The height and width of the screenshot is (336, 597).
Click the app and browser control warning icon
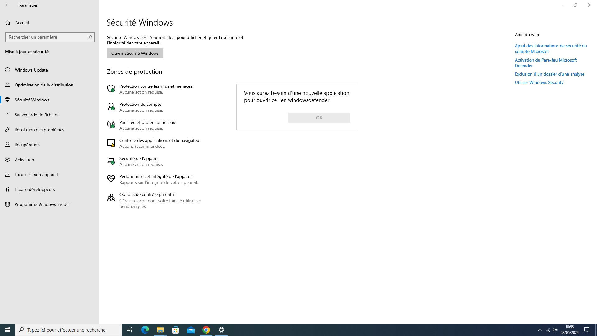click(x=111, y=143)
